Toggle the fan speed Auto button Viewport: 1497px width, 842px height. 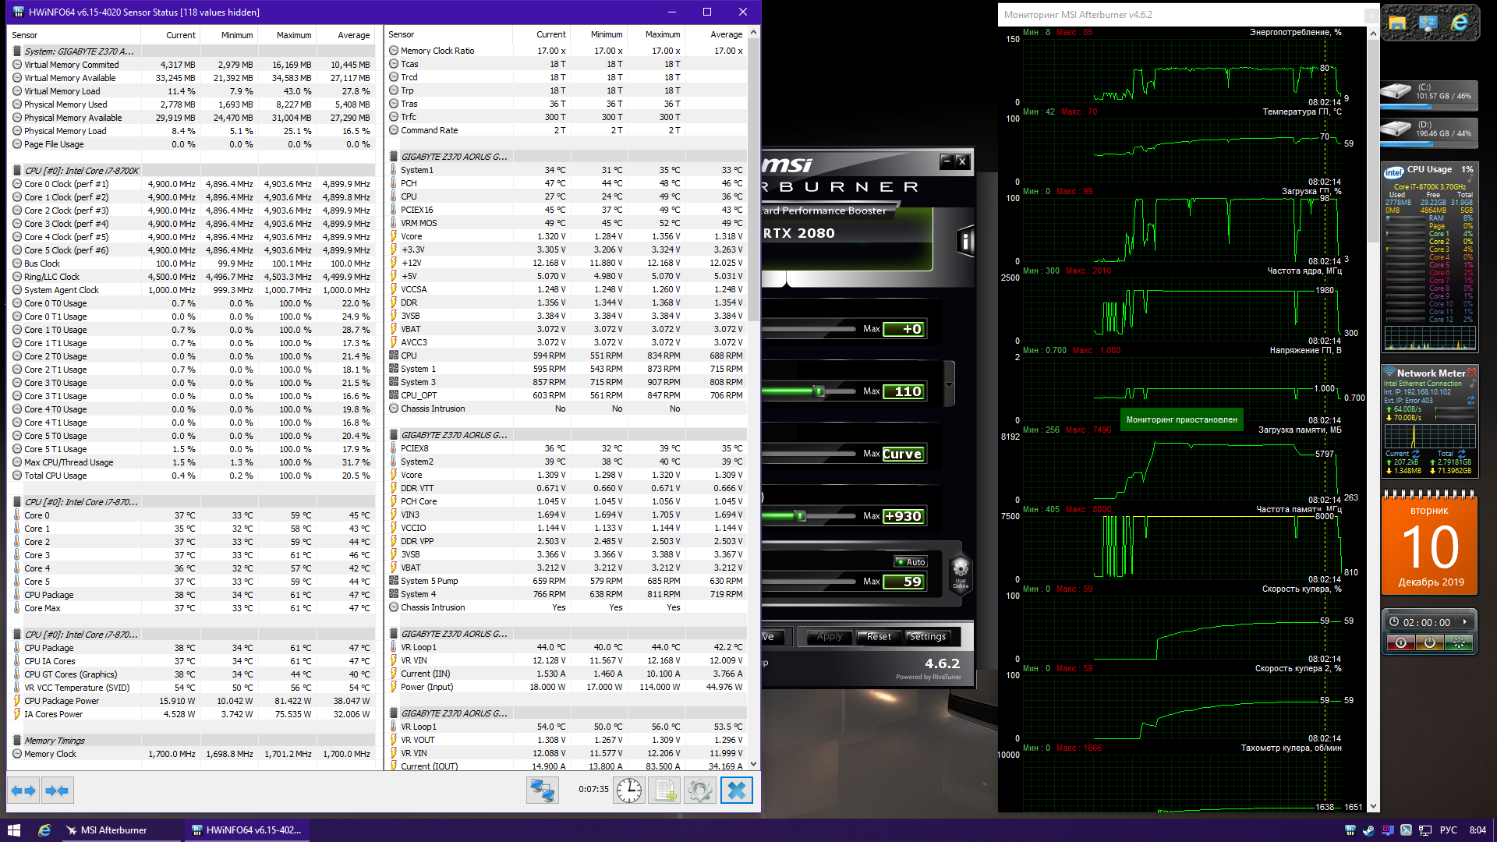(911, 561)
